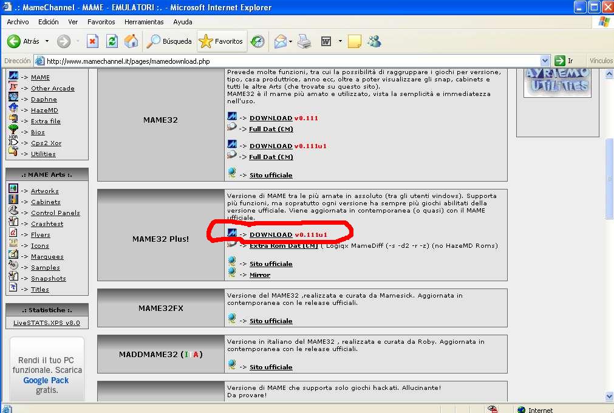Open the Control Panels link
The image size is (614, 413).
coord(55,213)
